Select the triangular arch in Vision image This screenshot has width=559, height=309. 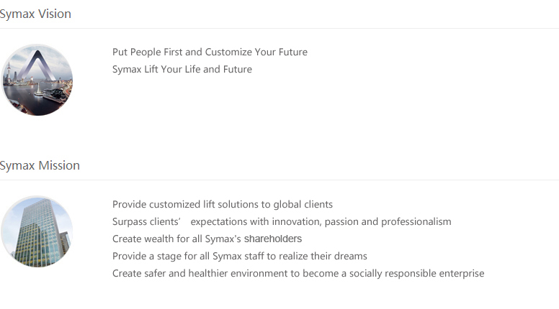pos(37,66)
